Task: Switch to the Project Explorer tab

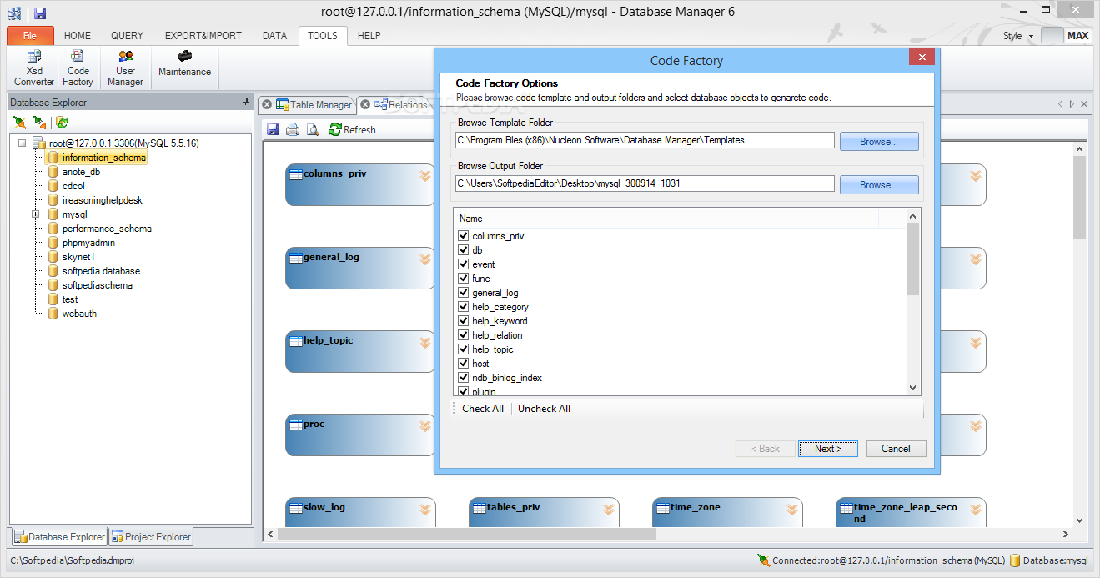Action: 152,537
